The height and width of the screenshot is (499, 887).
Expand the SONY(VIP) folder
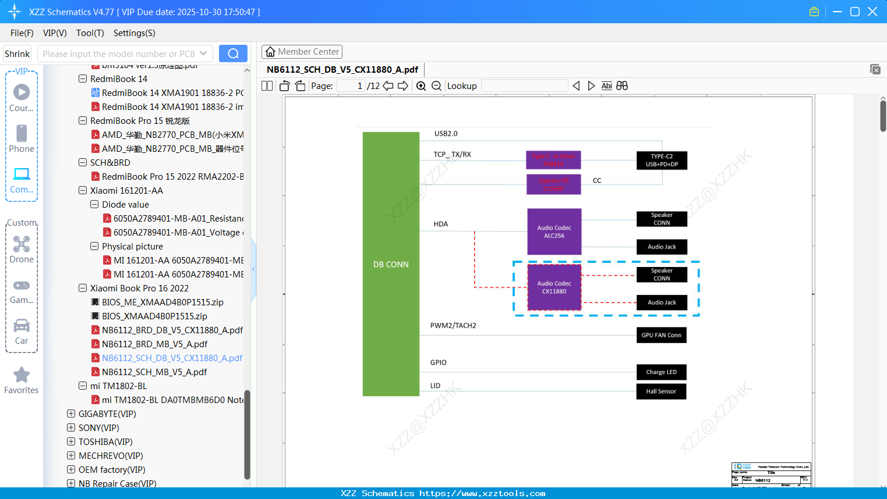[x=71, y=427]
